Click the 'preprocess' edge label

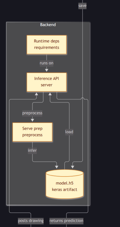click(x=32, y=113)
